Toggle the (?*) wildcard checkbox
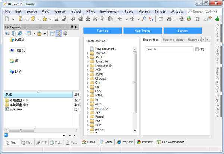This screenshot has height=154, width=224. 197,49
